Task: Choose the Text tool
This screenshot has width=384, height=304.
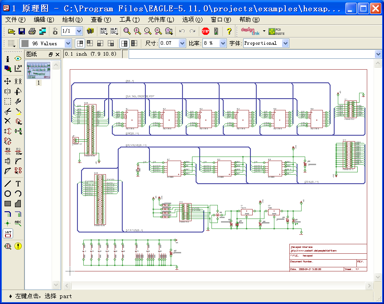Action: point(18,183)
